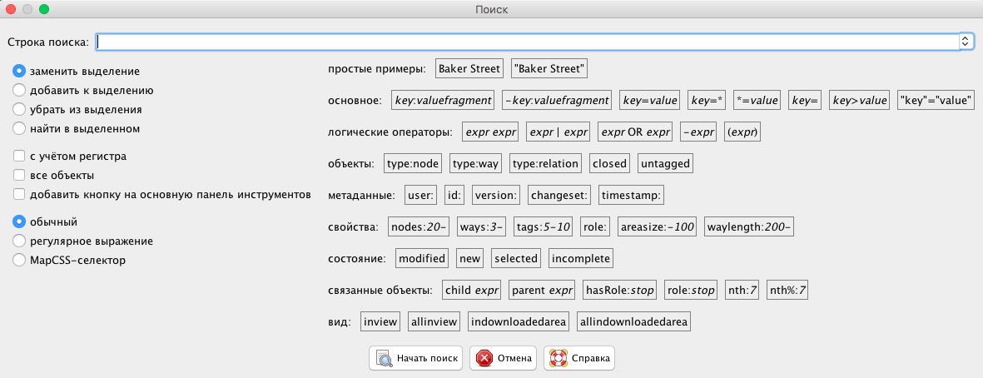Insert the 'modified' state snippet

point(422,258)
